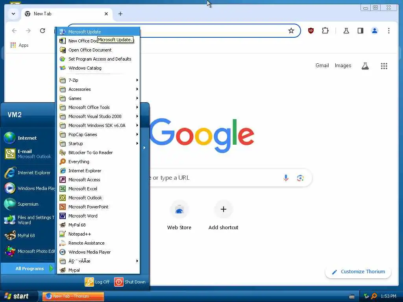The width and height of the screenshot is (403, 302).
Task: Click the toolbar labs flask icon
Action: coord(346,31)
